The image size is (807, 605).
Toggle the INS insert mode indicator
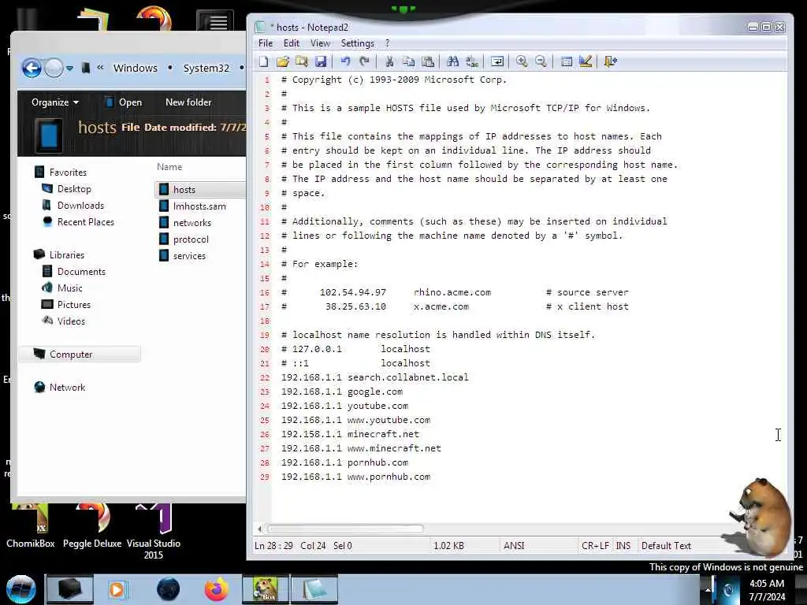tap(623, 546)
